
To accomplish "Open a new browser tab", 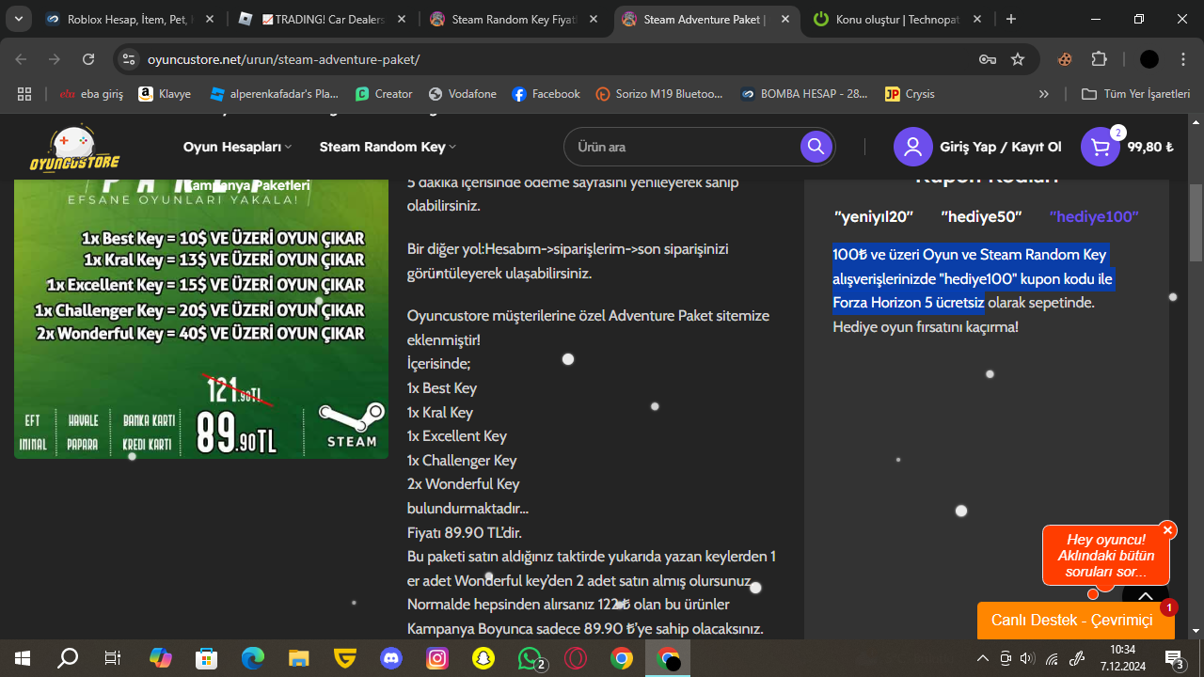I will [x=1011, y=19].
